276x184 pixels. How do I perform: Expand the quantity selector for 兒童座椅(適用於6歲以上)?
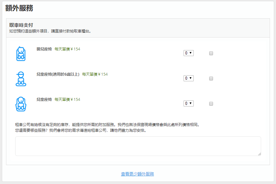click(x=189, y=78)
